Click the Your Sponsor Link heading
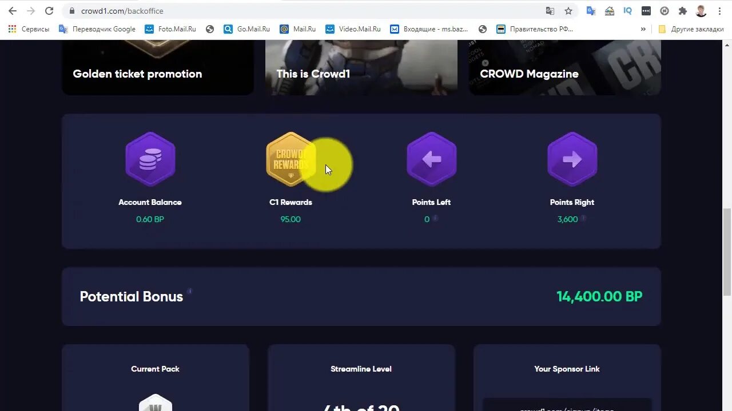 [x=567, y=369]
